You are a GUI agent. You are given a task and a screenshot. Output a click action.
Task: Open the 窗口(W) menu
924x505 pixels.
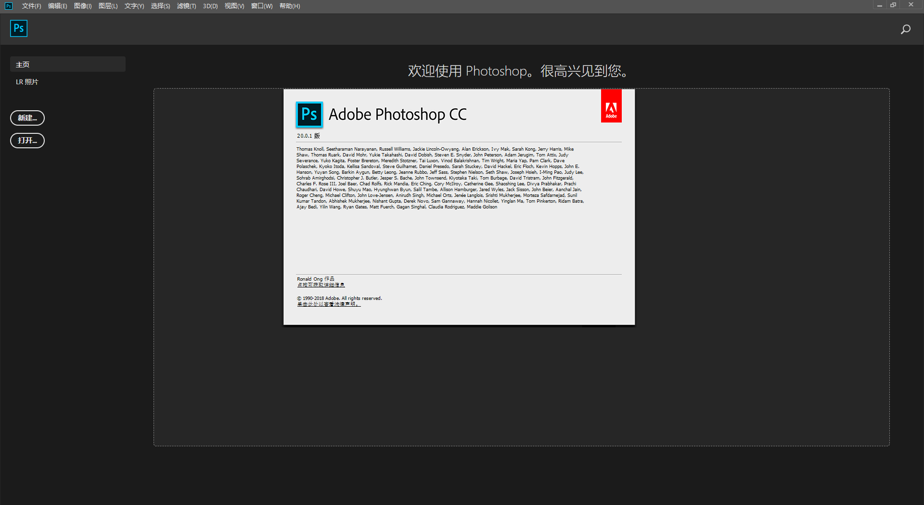(x=262, y=6)
